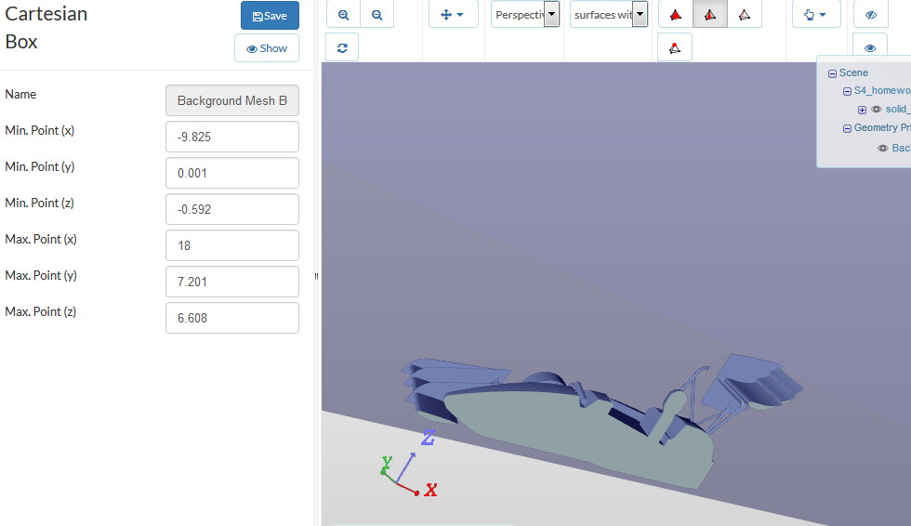Show all with the eye icon

point(870,47)
